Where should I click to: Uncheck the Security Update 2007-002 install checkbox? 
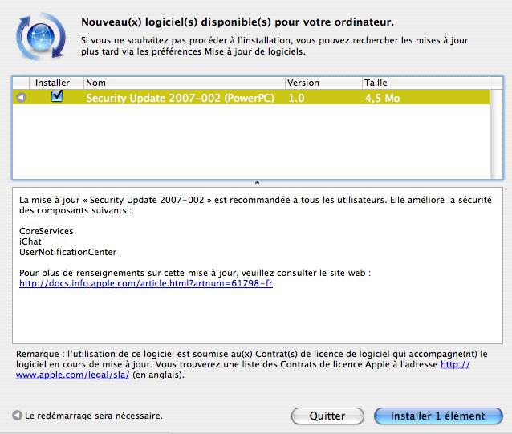(57, 96)
